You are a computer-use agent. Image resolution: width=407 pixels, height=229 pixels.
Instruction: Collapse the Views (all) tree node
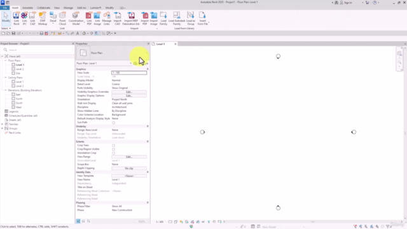(3, 57)
